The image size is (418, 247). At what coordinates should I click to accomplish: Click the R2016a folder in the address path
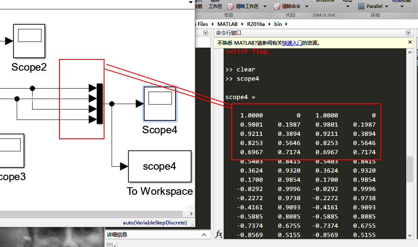pyautogui.click(x=256, y=24)
